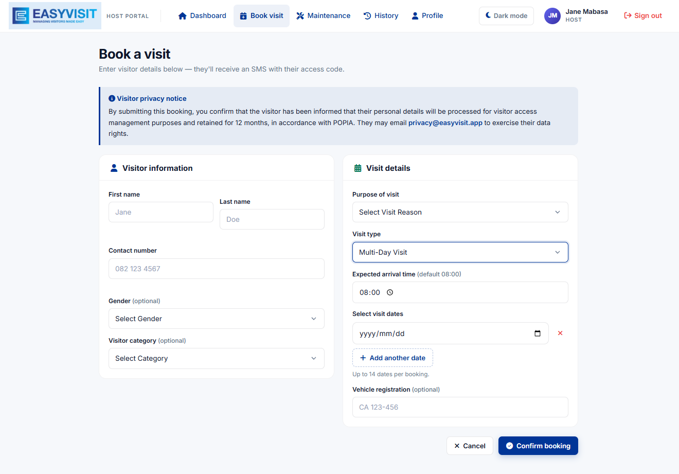Click the History clock-arrow icon
The width and height of the screenshot is (679, 474).
tap(367, 16)
